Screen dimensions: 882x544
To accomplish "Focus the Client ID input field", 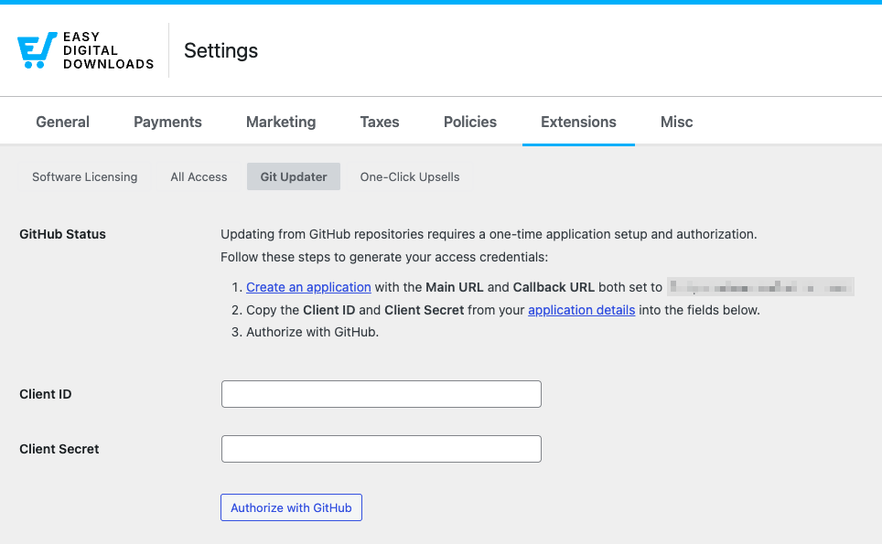I will coord(382,394).
